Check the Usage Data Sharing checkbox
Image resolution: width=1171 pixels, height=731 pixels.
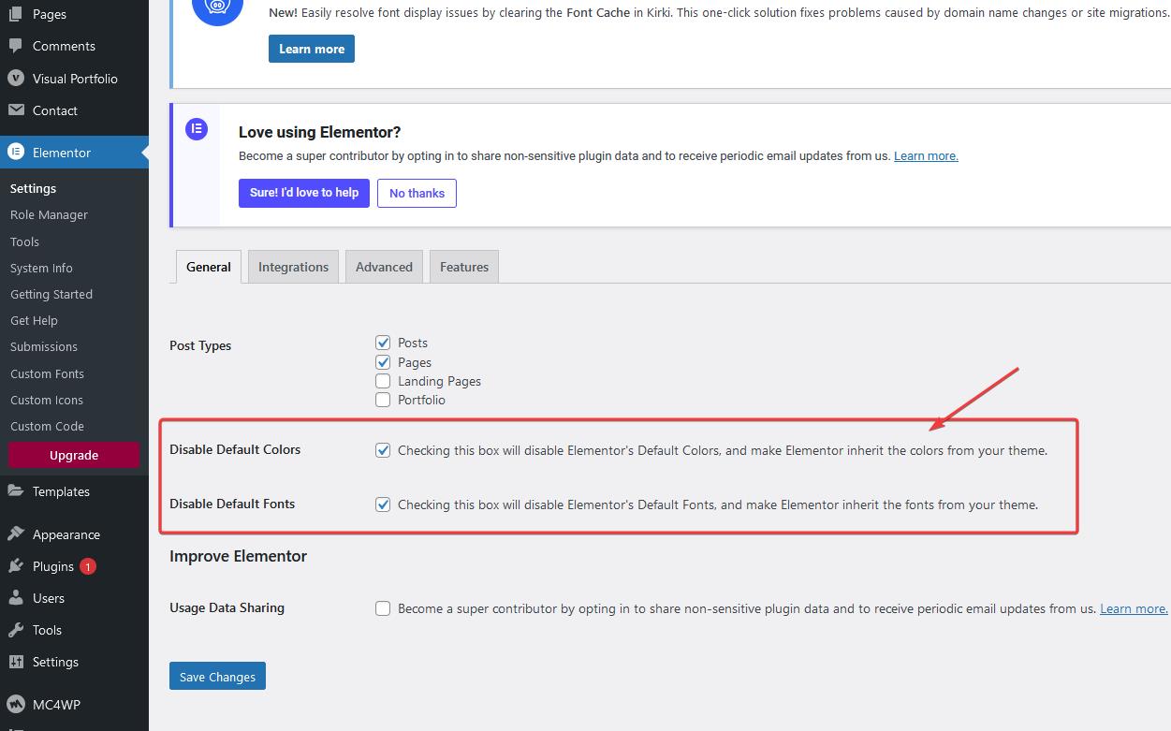pos(383,608)
